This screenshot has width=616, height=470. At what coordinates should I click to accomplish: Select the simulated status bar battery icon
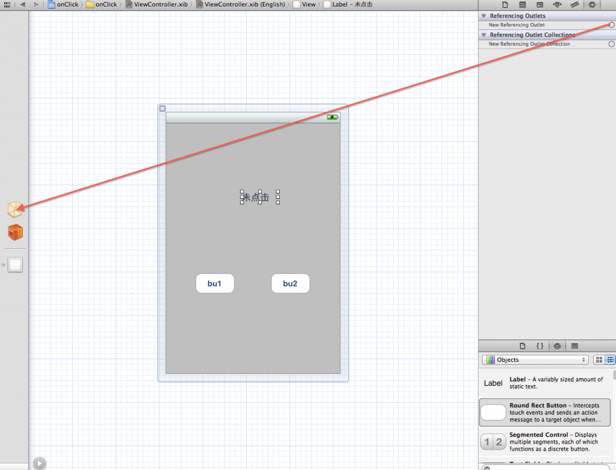332,117
